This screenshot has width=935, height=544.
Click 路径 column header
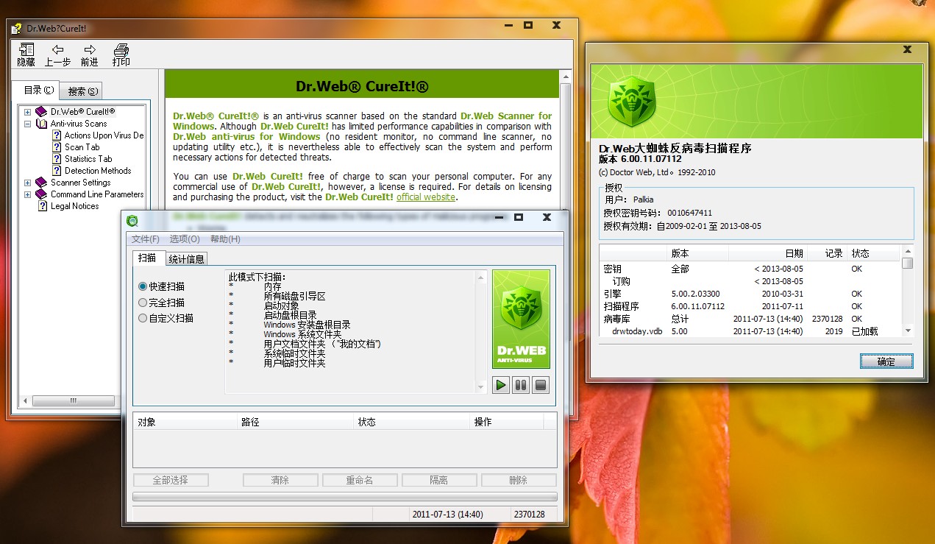click(x=295, y=422)
